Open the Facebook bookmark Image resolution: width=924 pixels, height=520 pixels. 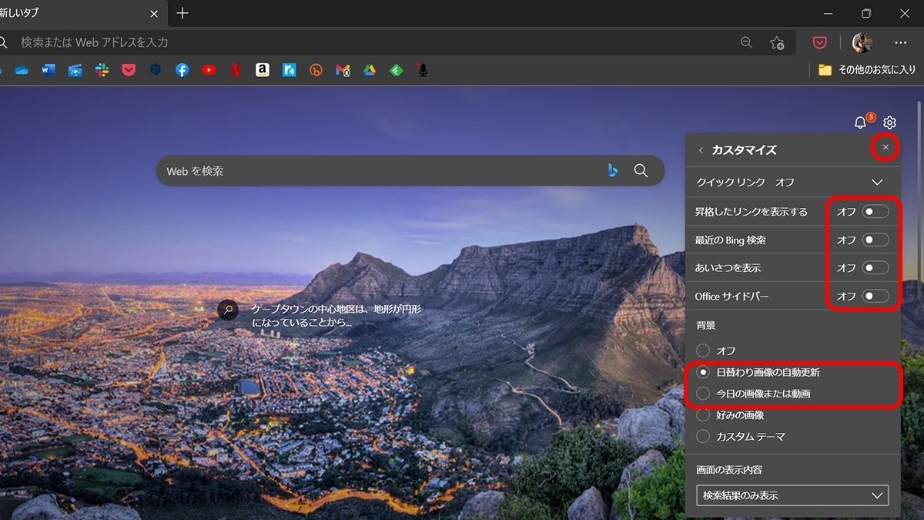(182, 70)
